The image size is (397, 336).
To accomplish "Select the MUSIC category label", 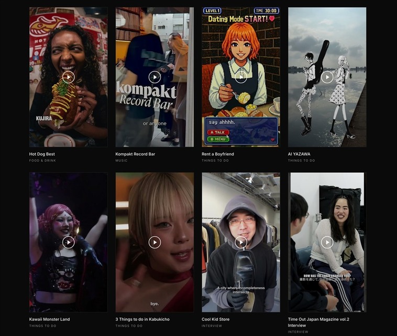I will pos(122,160).
